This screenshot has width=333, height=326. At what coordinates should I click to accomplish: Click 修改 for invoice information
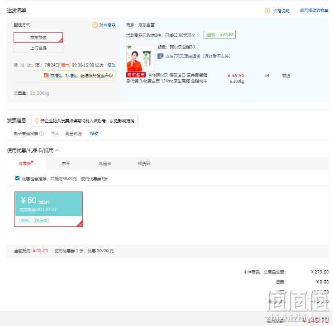[94, 134]
